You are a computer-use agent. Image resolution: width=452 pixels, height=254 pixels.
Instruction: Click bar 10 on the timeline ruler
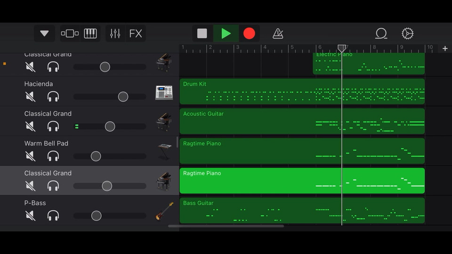[x=430, y=47]
